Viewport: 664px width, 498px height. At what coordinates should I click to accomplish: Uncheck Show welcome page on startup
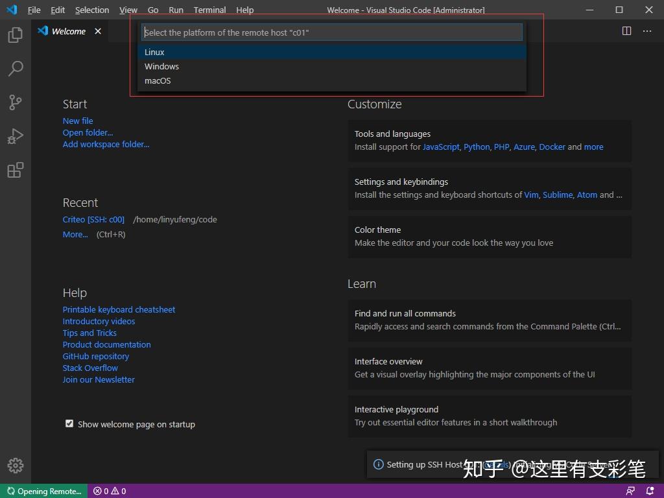(x=69, y=423)
